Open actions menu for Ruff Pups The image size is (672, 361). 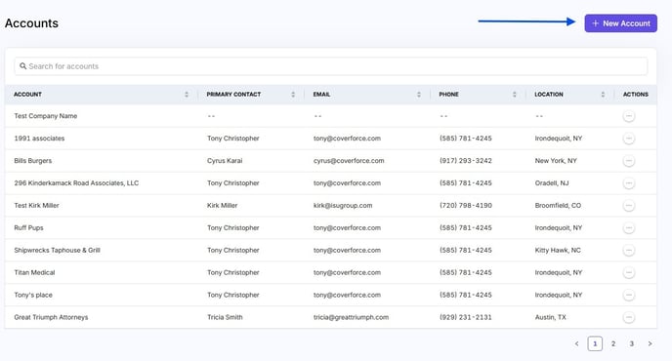coord(629,227)
